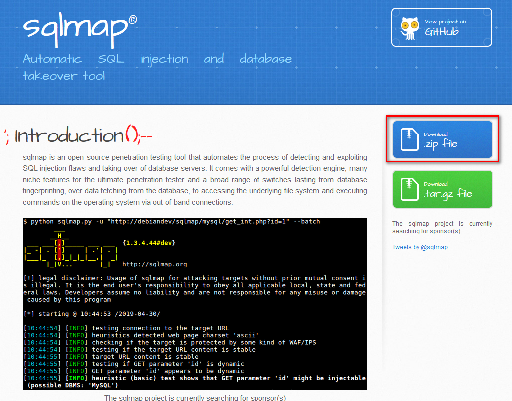This screenshot has width=512, height=401.
Task: Click the sponsor search notice below the terminal
Action: click(x=195, y=398)
